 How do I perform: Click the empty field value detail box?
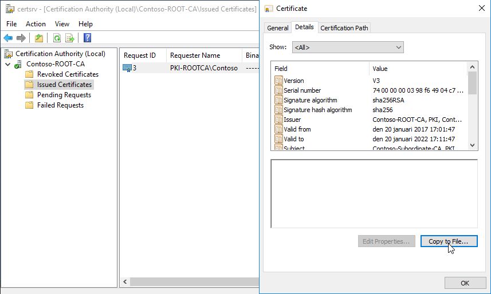tap(374, 193)
